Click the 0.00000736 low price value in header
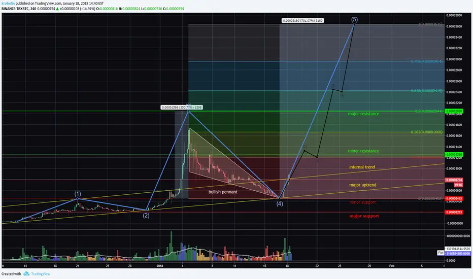The width and height of the screenshot is (473, 279). 153,9
